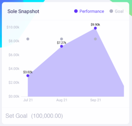Click the Set Goal link
The height and width of the screenshot is (126, 132).
[x=16, y=116]
